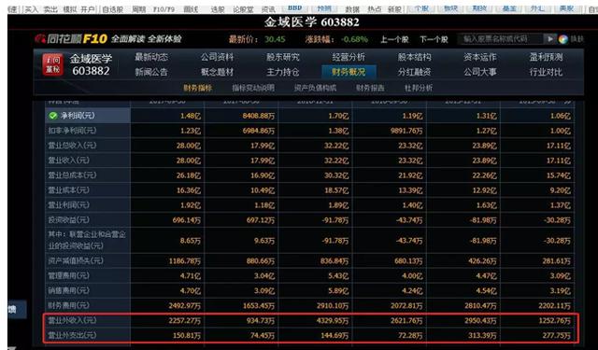
Task: Select the 管理费用(元) row label
Action: 68,275
